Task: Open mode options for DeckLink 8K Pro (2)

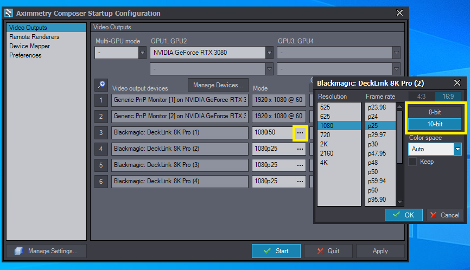Action: pos(300,149)
